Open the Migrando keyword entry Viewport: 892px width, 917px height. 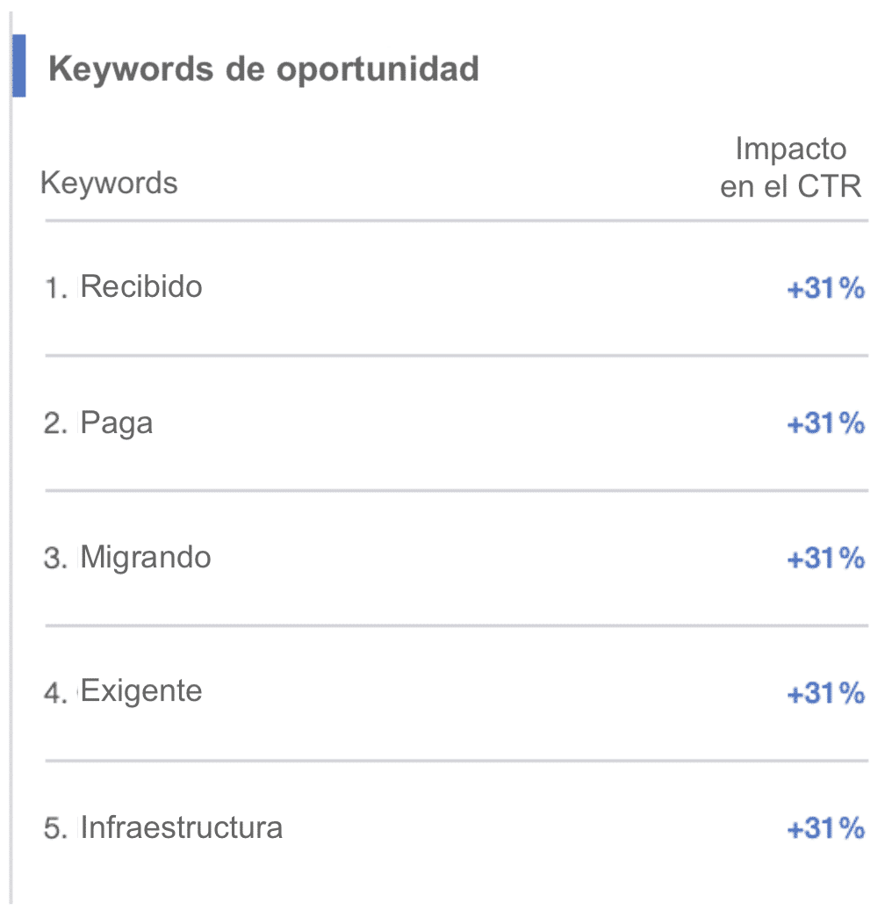click(x=146, y=557)
